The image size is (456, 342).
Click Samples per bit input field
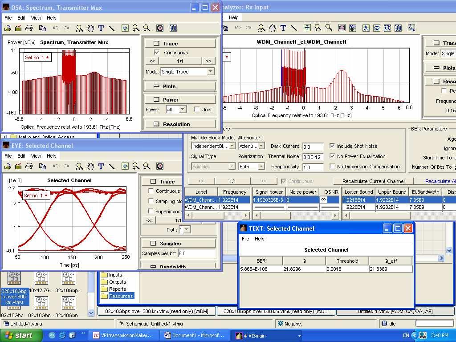(x=196, y=253)
